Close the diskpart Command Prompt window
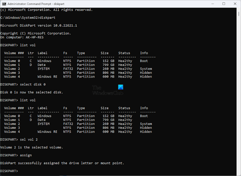The height and width of the screenshot is (176, 241). [235, 4]
